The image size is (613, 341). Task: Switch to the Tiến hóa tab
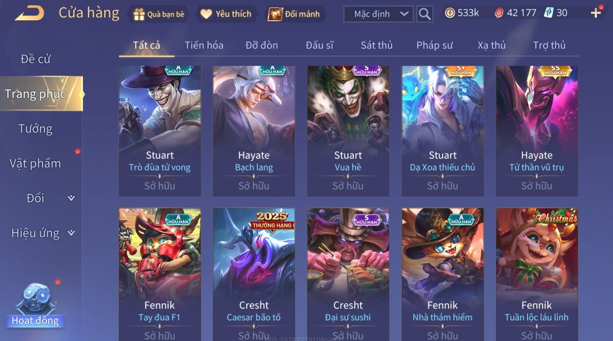(204, 45)
